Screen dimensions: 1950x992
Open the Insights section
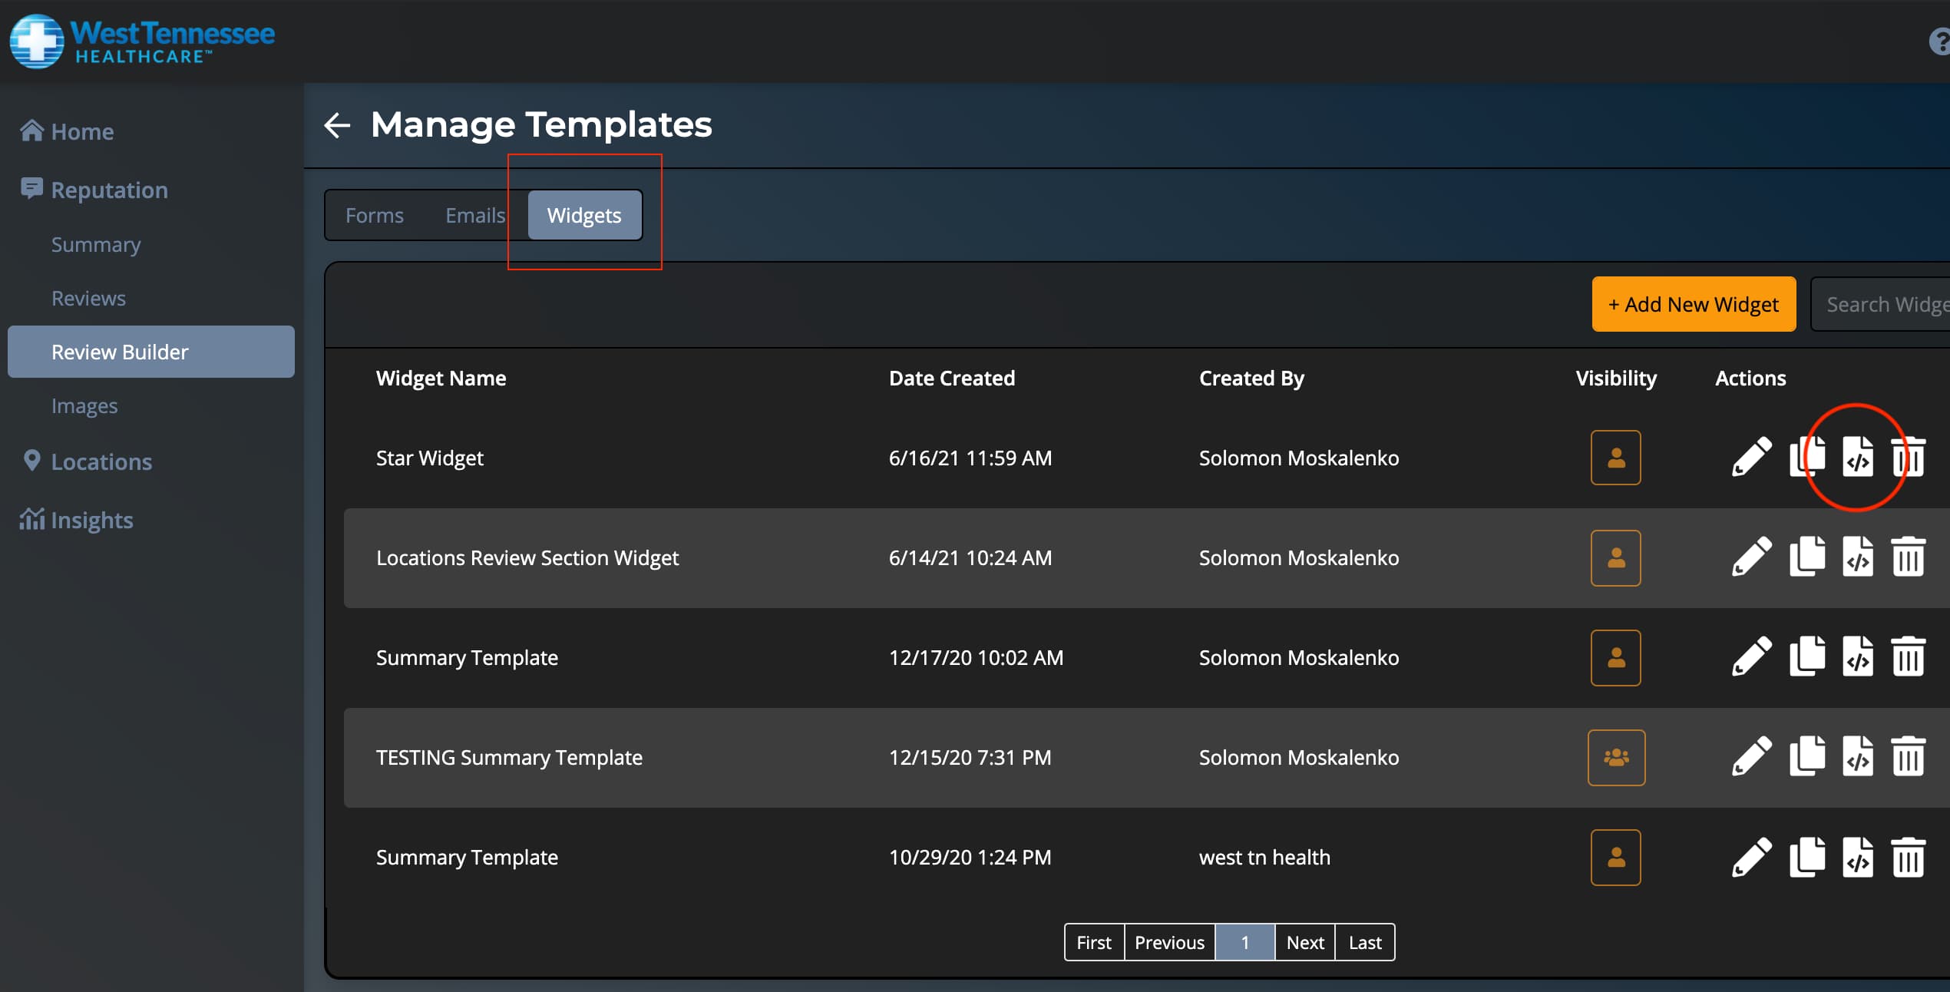click(77, 520)
